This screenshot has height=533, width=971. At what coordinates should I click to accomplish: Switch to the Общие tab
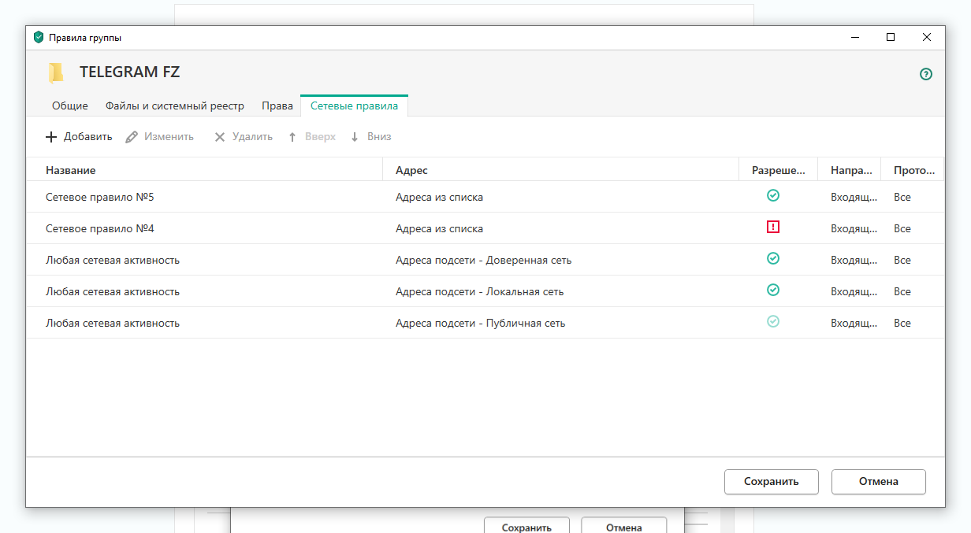(70, 105)
